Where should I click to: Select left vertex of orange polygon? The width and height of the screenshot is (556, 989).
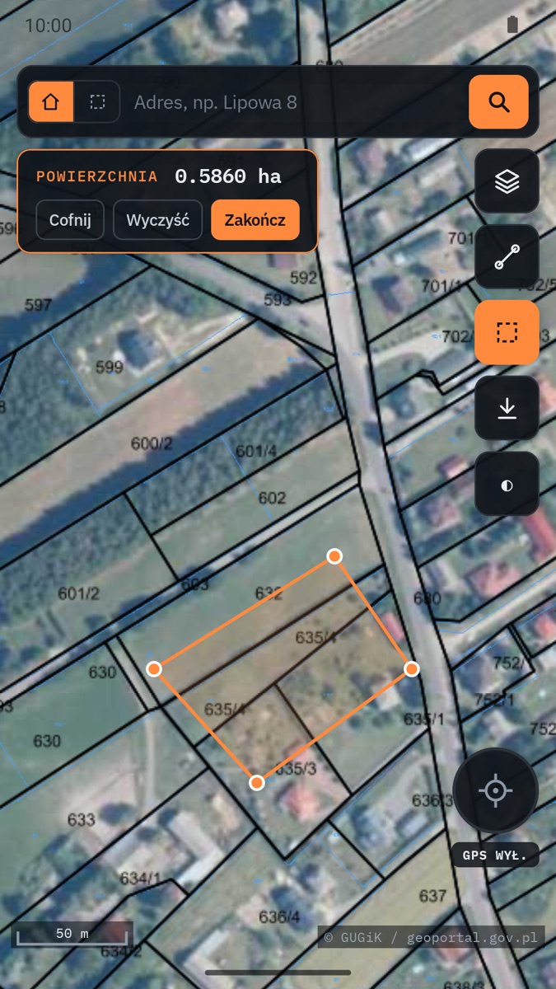click(153, 668)
